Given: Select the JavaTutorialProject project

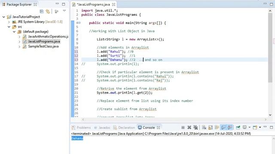Looking at the screenshot, I should click(x=26, y=17).
